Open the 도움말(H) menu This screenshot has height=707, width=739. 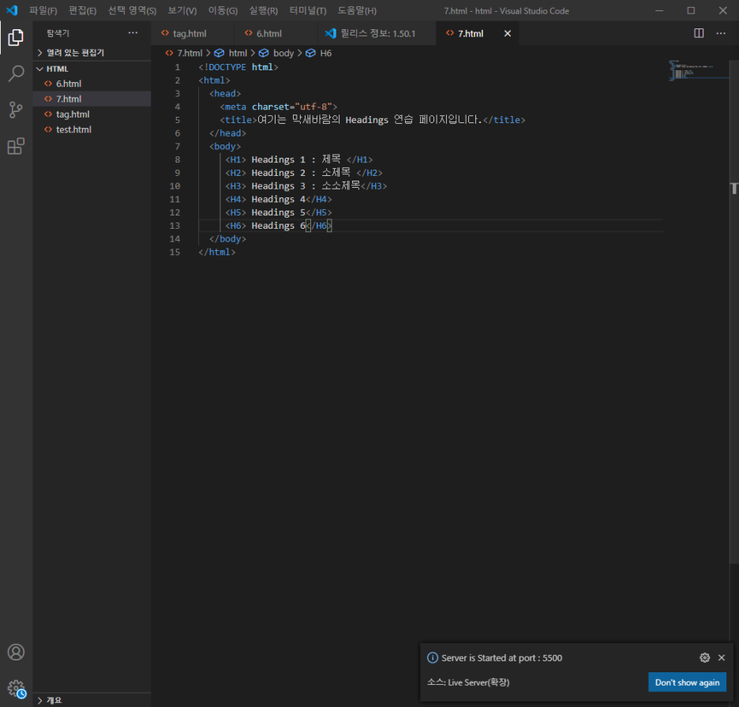[357, 11]
